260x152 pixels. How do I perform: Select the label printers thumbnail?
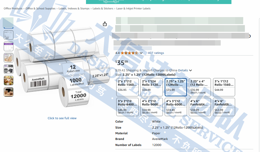tap(8, 69)
